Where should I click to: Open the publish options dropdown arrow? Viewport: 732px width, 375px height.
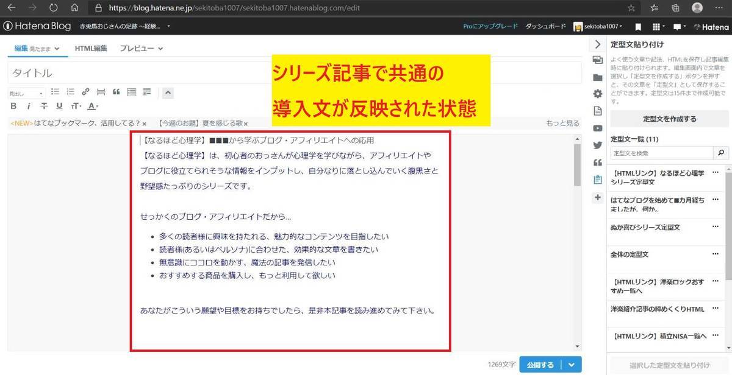[571, 365]
